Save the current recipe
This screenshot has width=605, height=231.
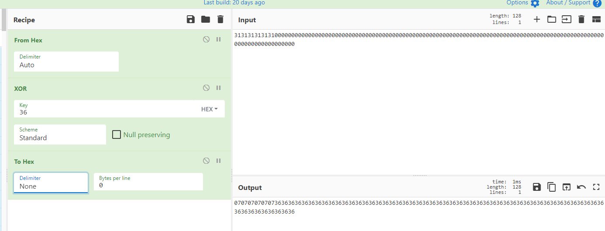(x=190, y=19)
